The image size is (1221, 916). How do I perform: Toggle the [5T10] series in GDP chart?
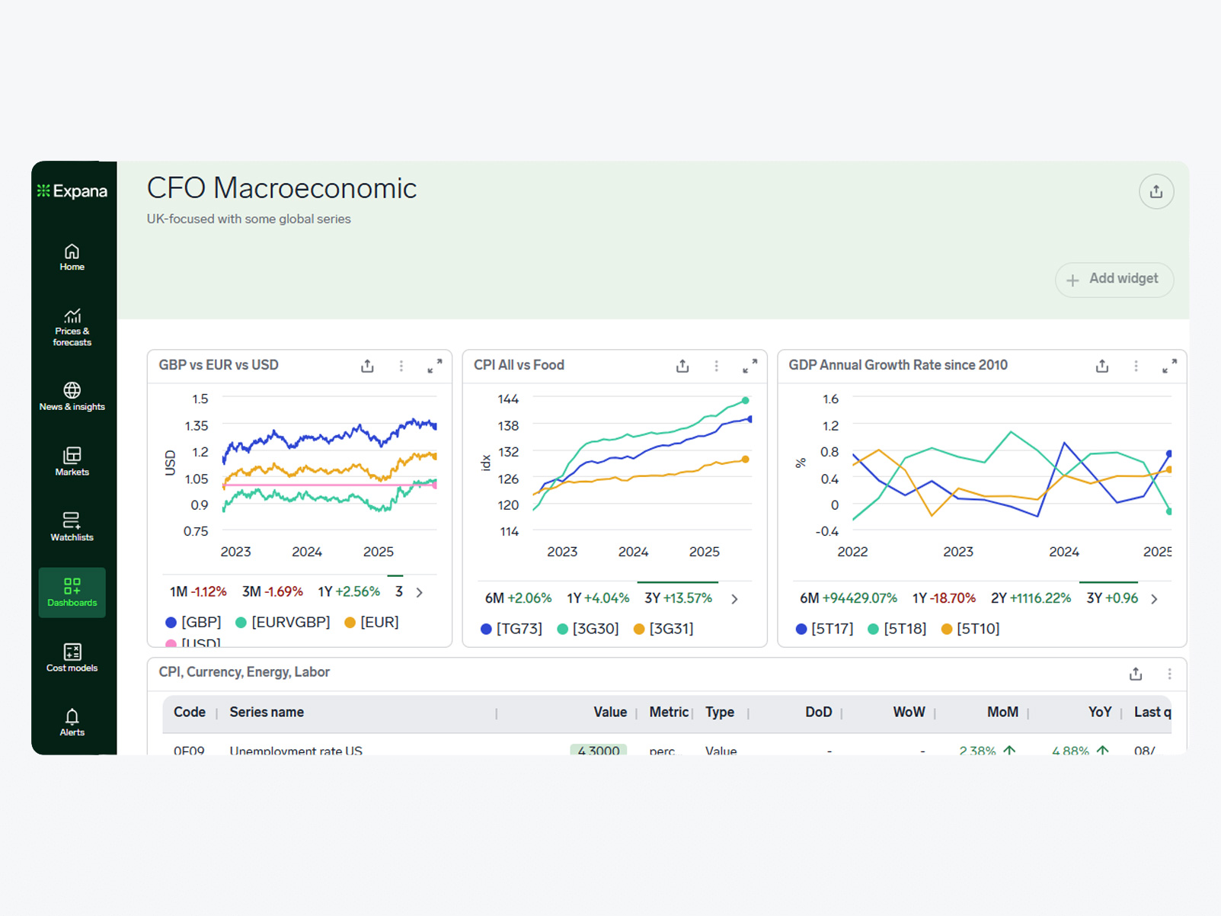point(969,628)
